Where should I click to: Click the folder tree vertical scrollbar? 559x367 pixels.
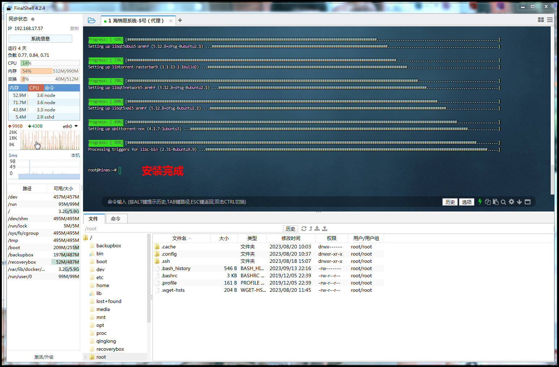(149, 278)
